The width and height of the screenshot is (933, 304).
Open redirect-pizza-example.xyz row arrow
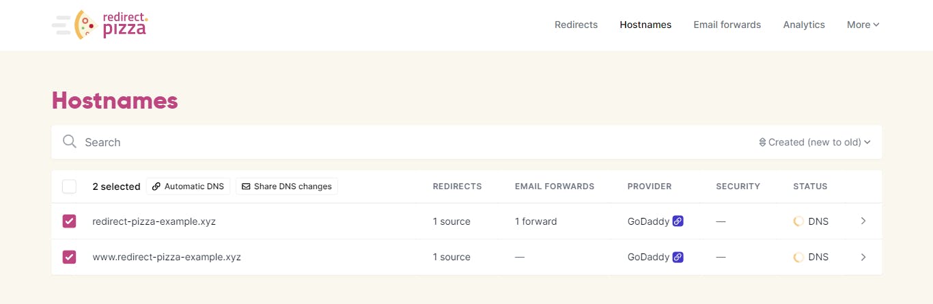tap(863, 221)
